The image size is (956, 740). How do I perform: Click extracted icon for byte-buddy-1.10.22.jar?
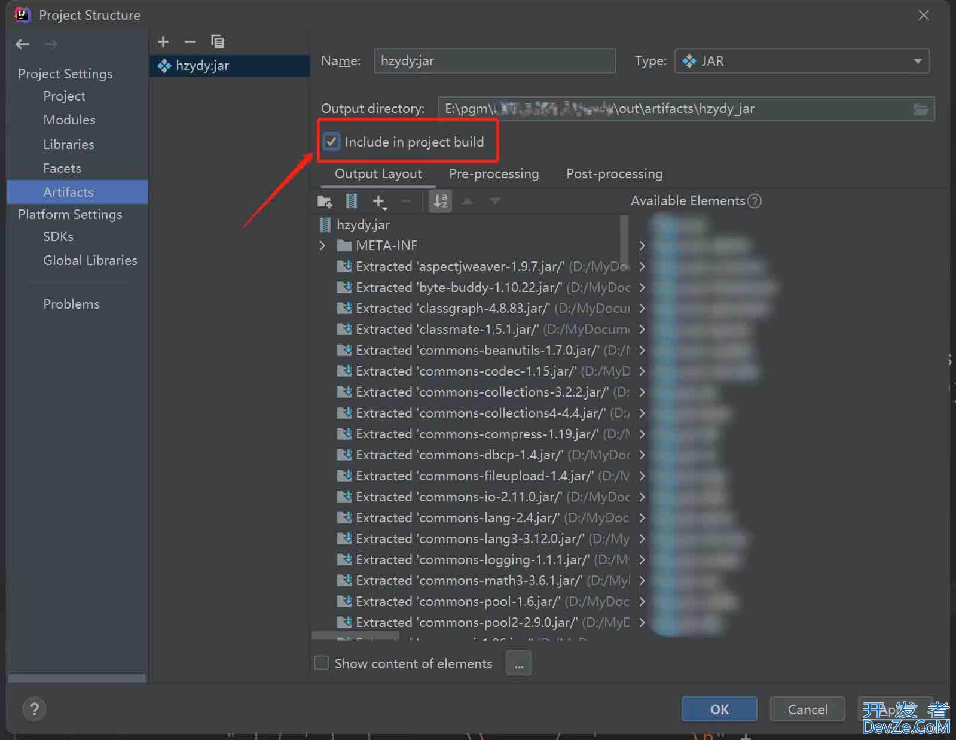(344, 288)
